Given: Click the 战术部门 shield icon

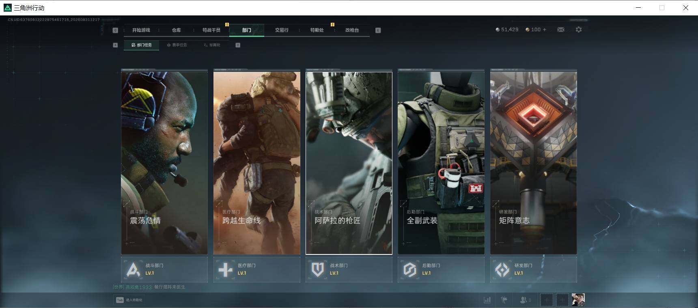Looking at the screenshot, I should (x=317, y=269).
